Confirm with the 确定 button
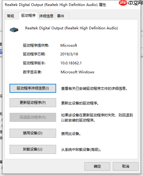The width and height of the screenshot is (143, 176). (97, 166)
